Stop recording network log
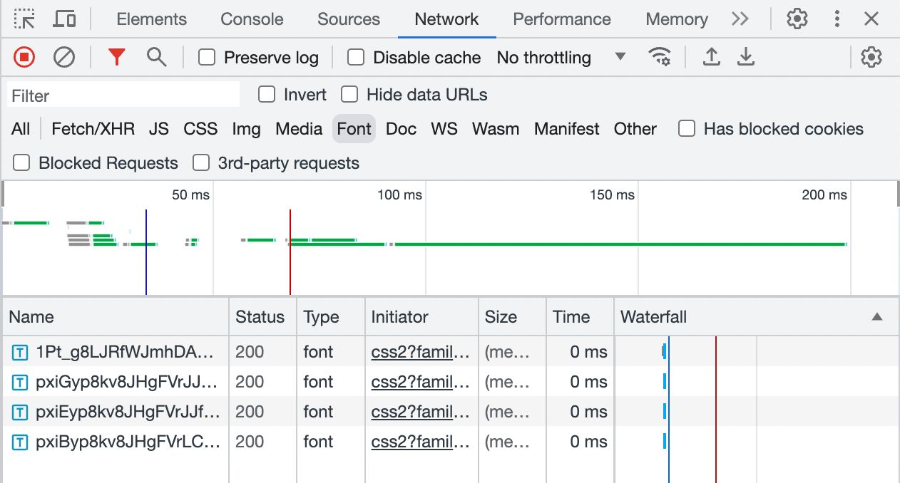Image resolution: width=900 pixels, height=483 pixels. point(24,57)
